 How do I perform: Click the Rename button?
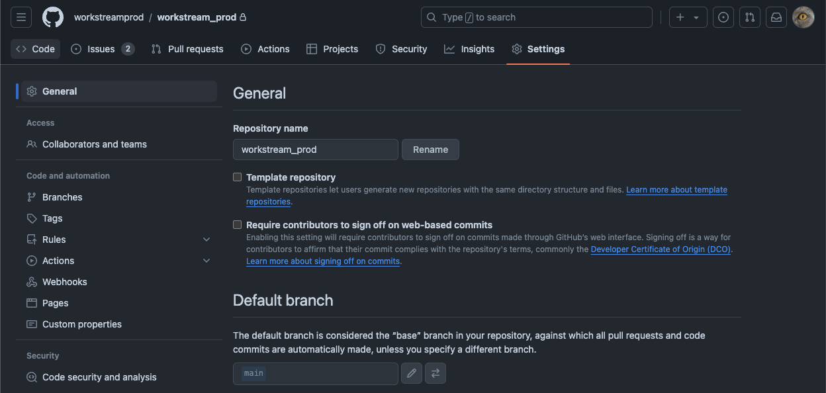click(430, 150)
